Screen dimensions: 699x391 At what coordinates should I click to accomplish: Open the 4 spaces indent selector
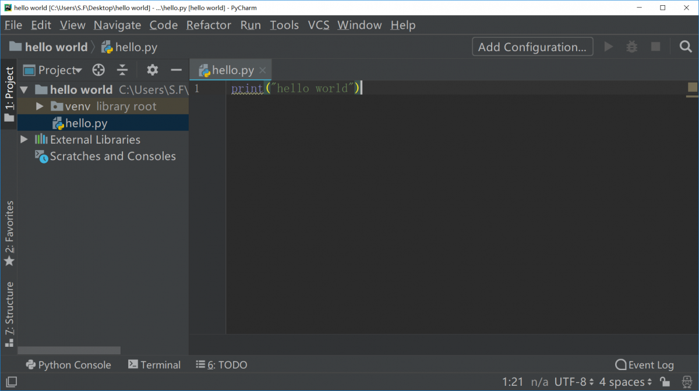pyautogui.click(x=626, y=382)
